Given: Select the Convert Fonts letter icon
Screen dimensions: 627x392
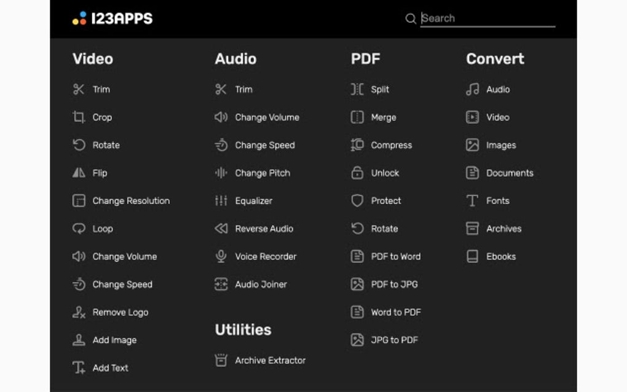Looking at the screenshot, I should point(472,201).
